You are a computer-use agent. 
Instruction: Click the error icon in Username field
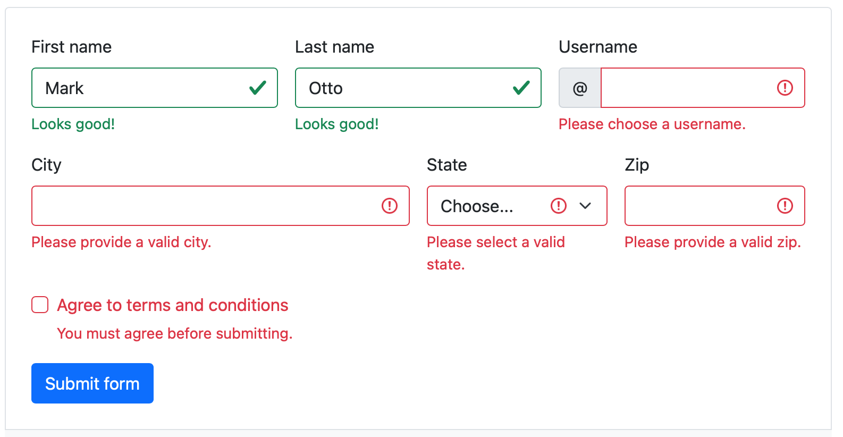[x=785, y=88]
